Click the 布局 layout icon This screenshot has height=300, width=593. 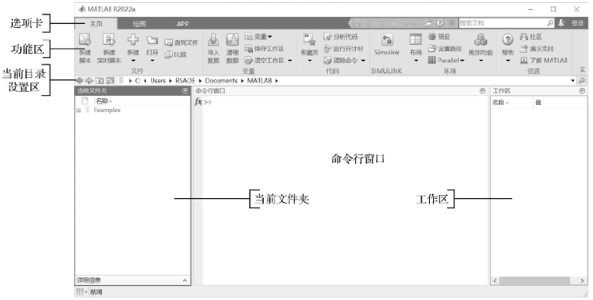point(415,39)
